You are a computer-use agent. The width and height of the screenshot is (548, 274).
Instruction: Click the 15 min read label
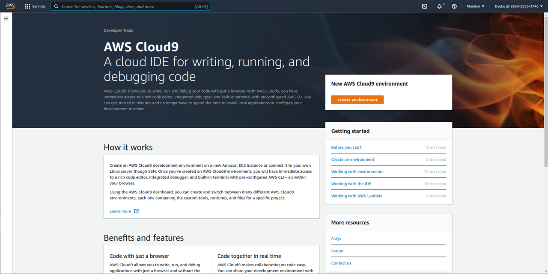coord(435,172)
